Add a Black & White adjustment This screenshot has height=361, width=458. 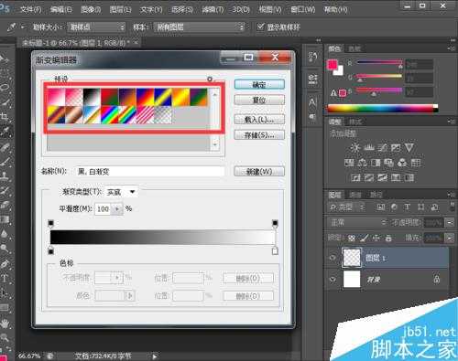tap(376, 163)
